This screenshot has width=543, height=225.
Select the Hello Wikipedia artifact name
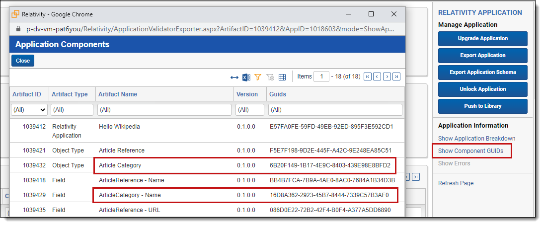(x=119, y=127)
